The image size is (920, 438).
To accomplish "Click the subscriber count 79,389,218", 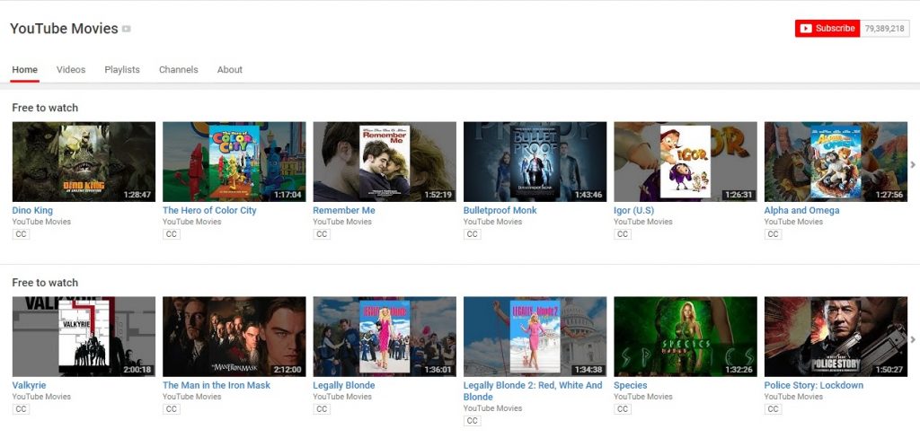I will (x=884, y=29).
